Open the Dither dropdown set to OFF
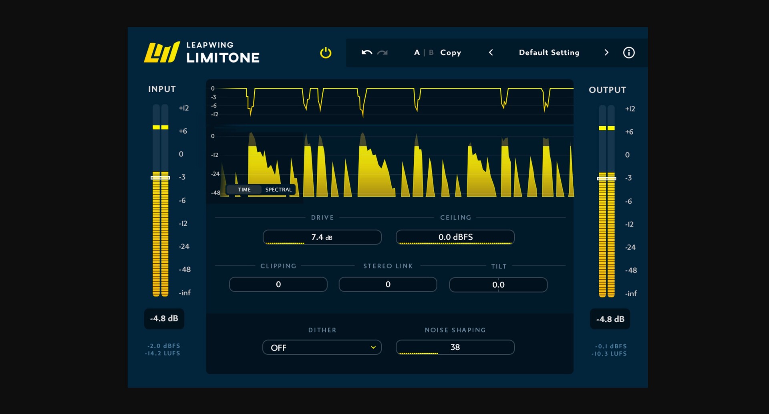The height and width of the screenshot is (414, 769). 322,347
